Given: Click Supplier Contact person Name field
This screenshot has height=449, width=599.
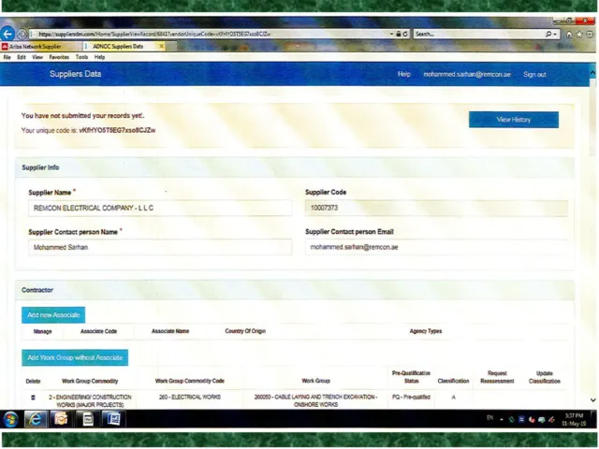Looking at the screenshot, I should pyautogui.click(x=160, y=247).
